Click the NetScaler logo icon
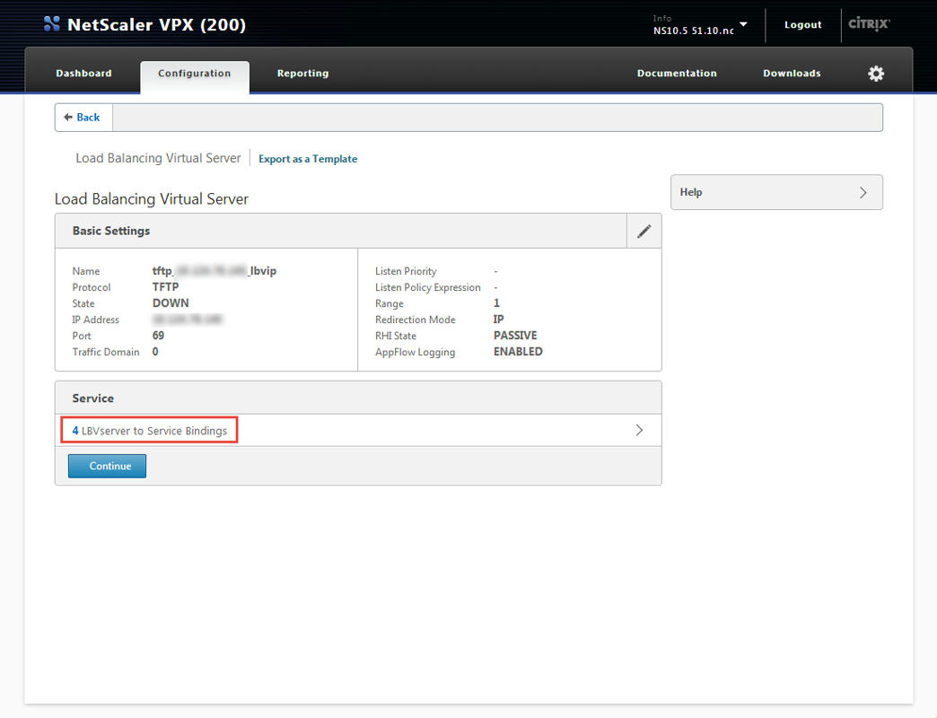Screen dimensions: 937x718 (x=52, y=25)
